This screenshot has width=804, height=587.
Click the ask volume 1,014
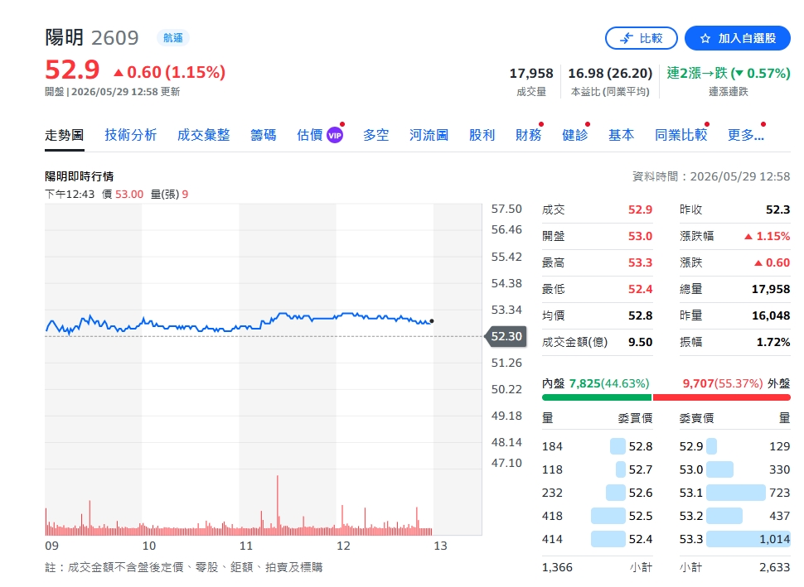point(775,539)
